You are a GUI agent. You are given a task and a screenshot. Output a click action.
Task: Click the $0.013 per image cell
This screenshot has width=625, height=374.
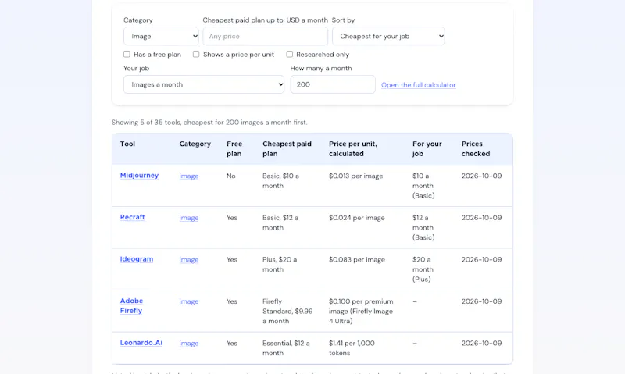[356, 176]
